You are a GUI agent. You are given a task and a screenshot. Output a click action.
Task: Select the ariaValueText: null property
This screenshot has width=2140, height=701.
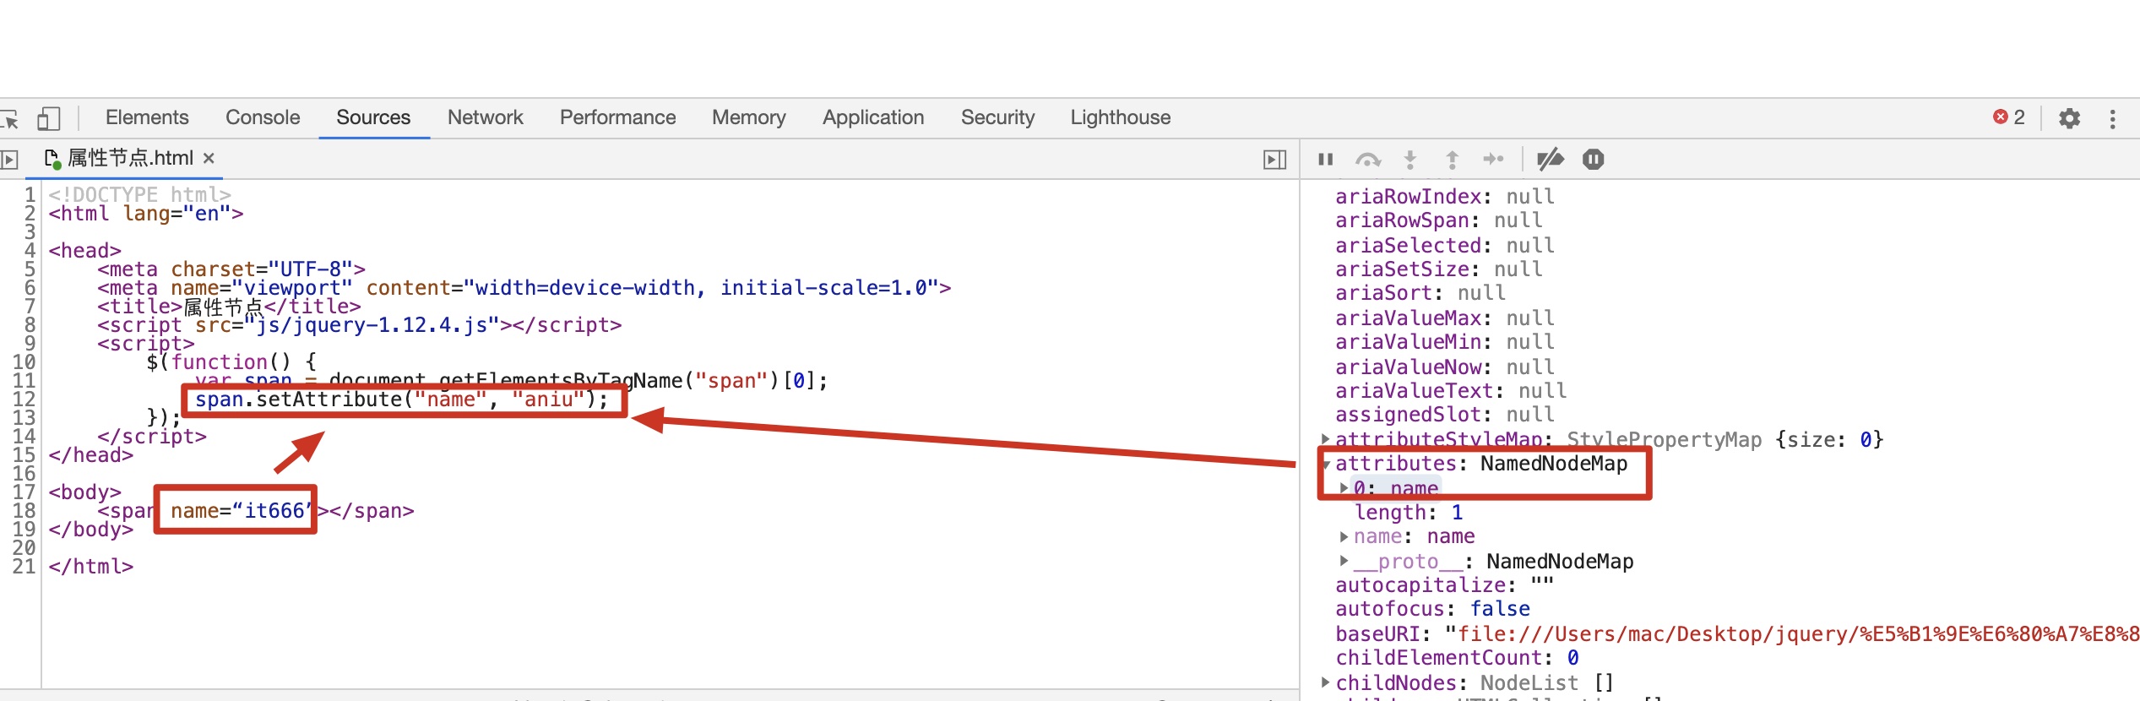pyautogui.click(x=1451, y=391)
